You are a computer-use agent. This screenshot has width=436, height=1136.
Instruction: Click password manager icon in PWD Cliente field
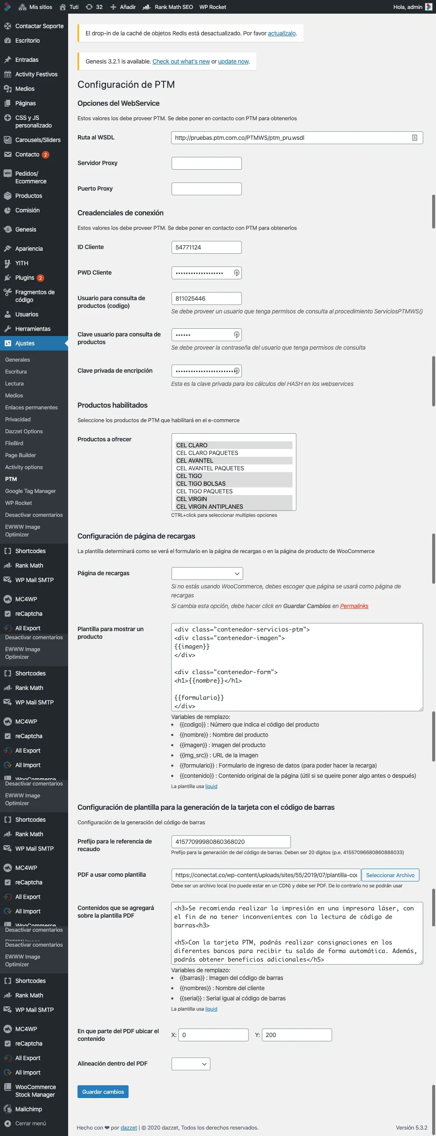[x=236, y=273]
